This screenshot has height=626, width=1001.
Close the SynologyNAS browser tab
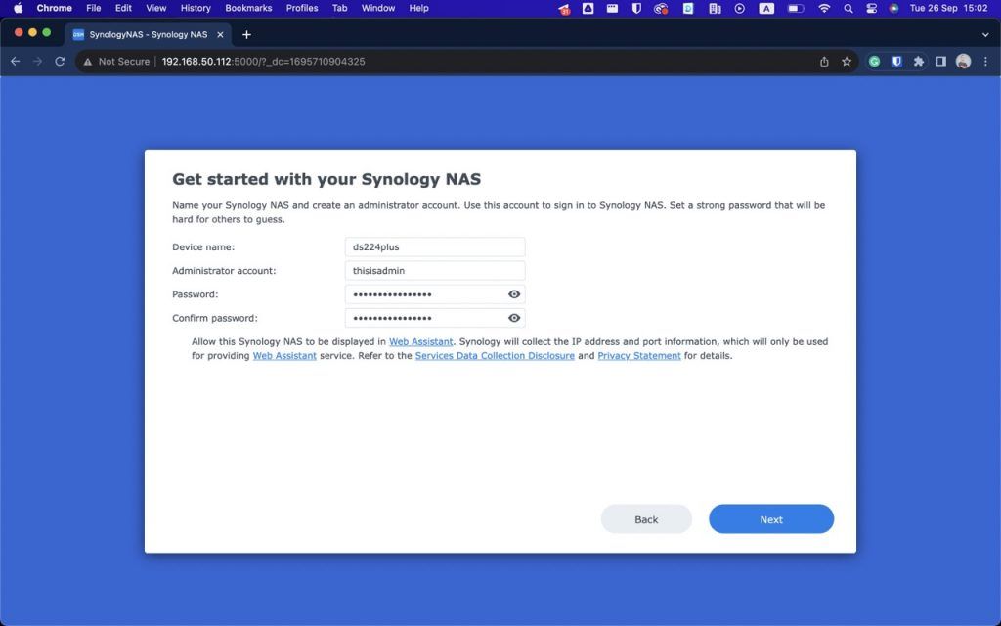[220, 34]
